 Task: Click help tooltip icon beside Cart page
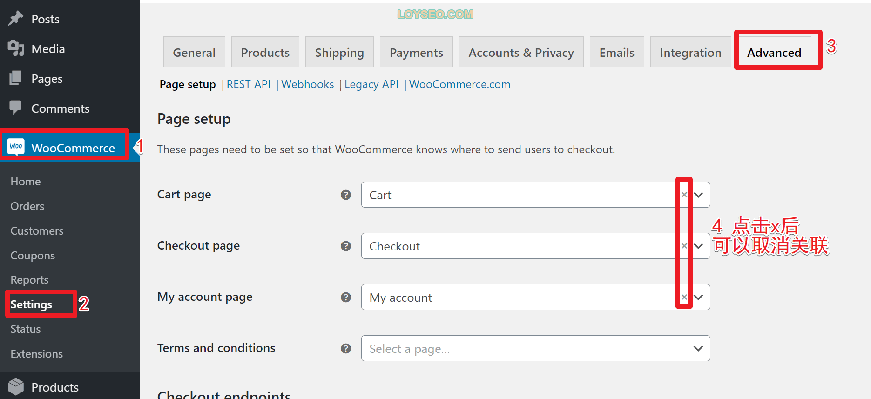(346, 195)
